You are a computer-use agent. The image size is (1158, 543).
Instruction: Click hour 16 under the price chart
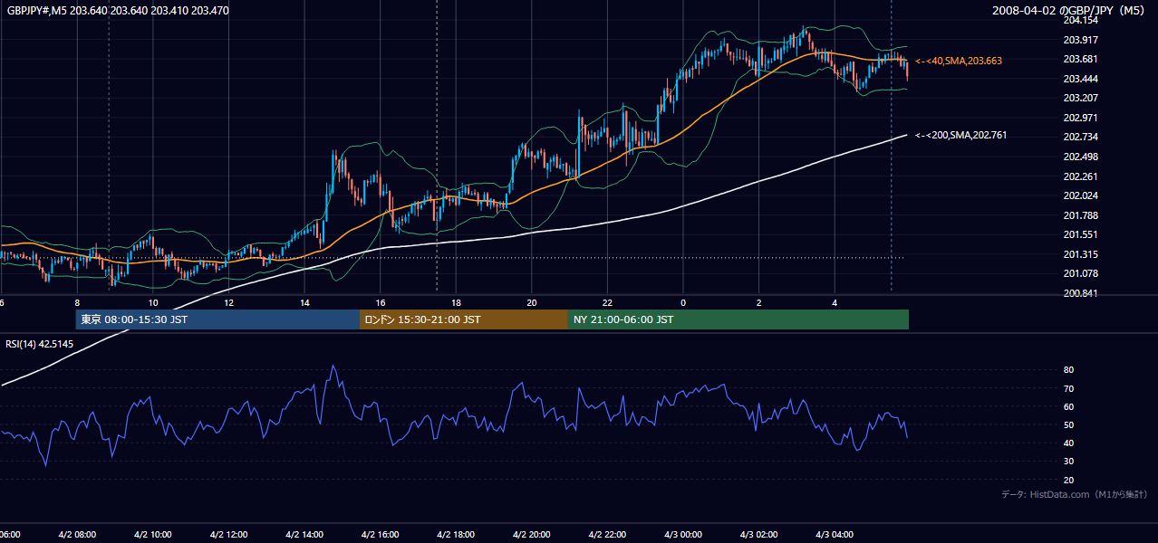[x=381, y=302]
